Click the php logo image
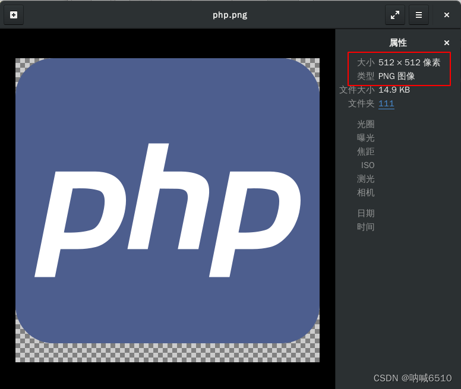The image size is (461, 389). coord(168,210)
